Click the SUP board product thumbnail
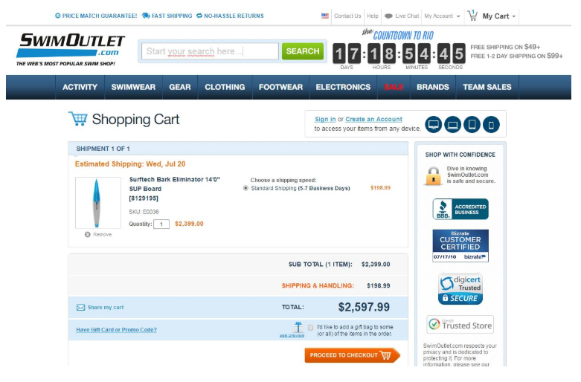The image size is (581, 382). [x=98, y=203]
